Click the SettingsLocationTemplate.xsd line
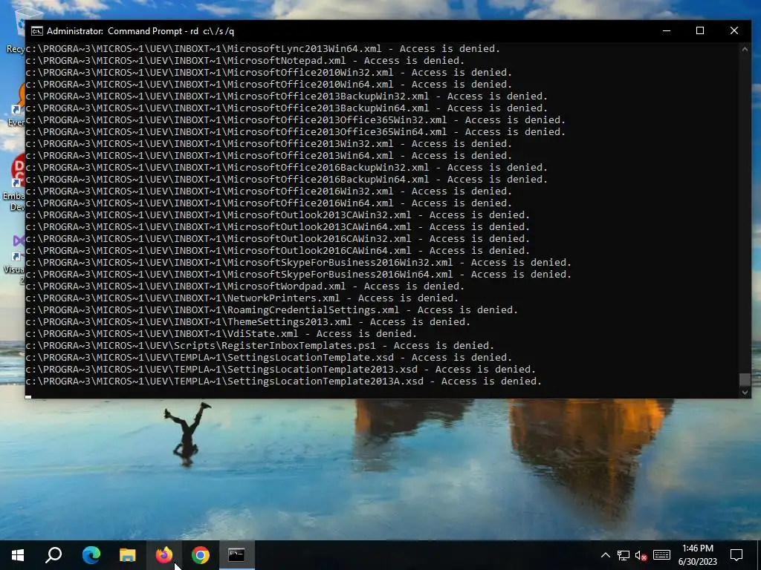Screen dimensions: 761x570 click(x=269, y=357)
